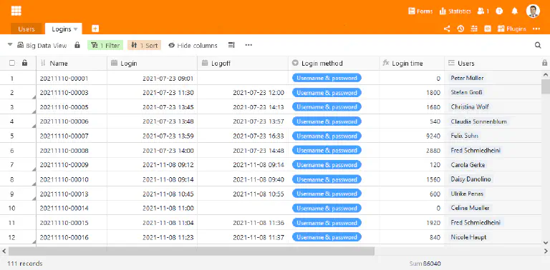Image resolution: width=550 pixels, height=270 pixels.
Task: Click the Login column header
Action: (x=153, y=64)
